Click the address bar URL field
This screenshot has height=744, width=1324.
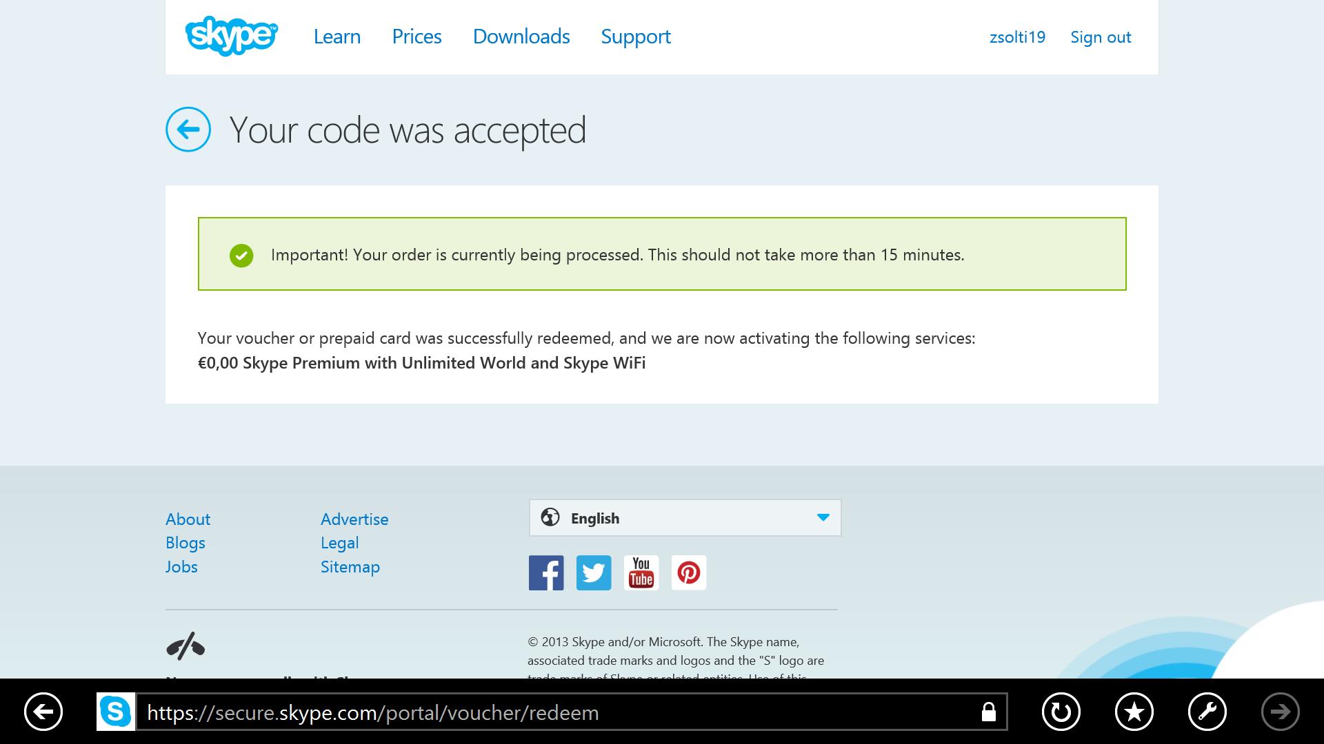pyautogui.click(x=552, y=712)
